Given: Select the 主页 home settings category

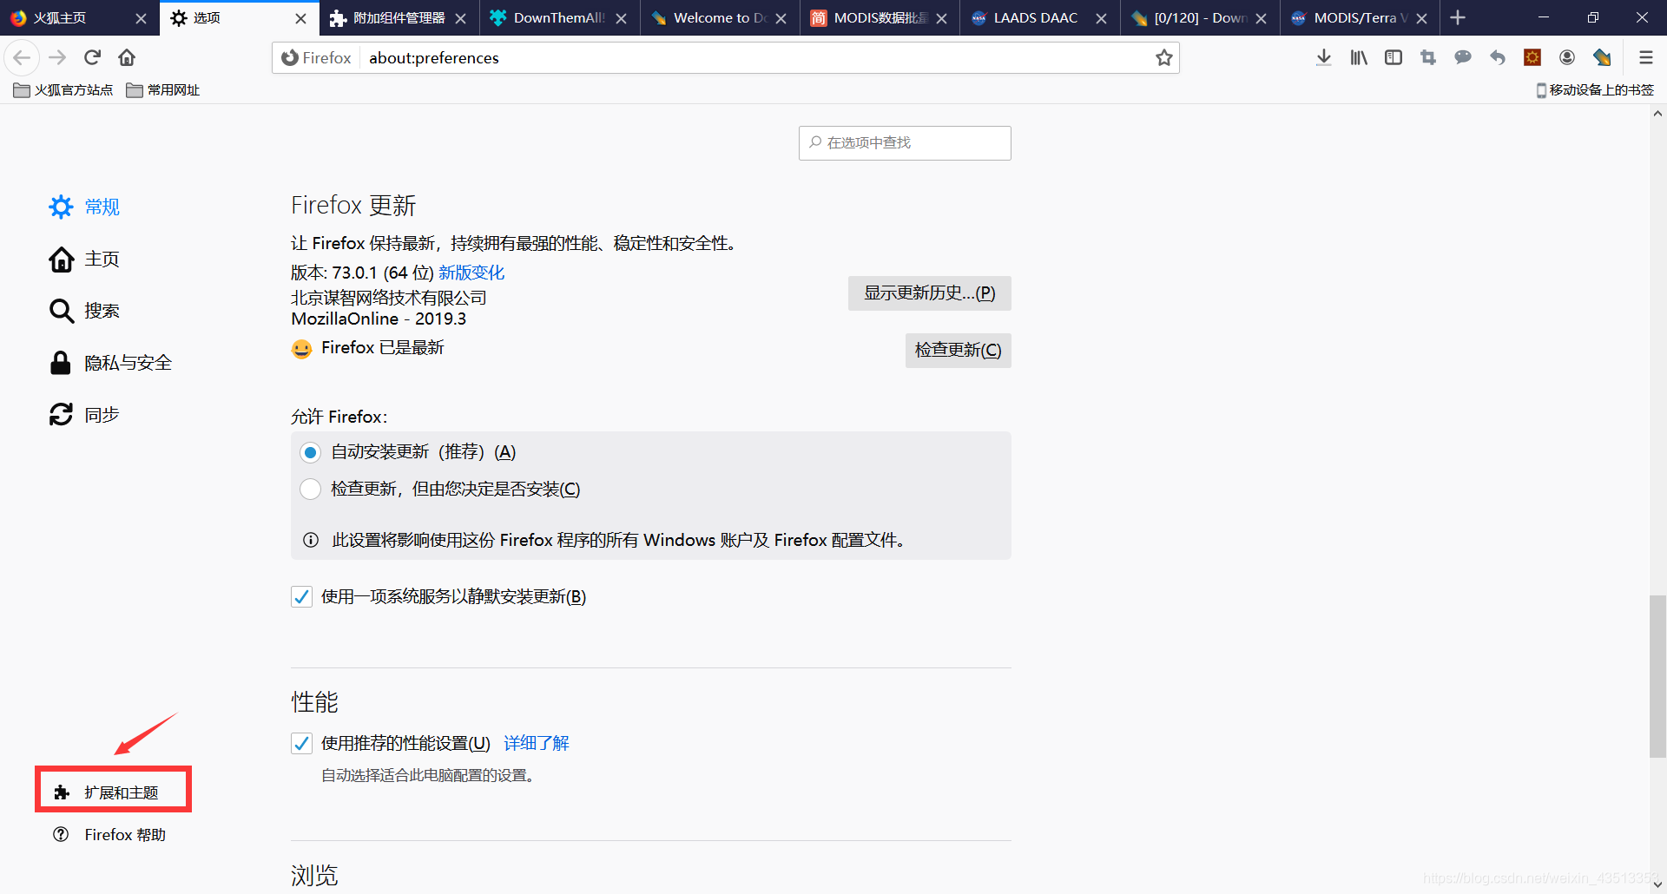Looking at the screenshot, I should [84, 259].
